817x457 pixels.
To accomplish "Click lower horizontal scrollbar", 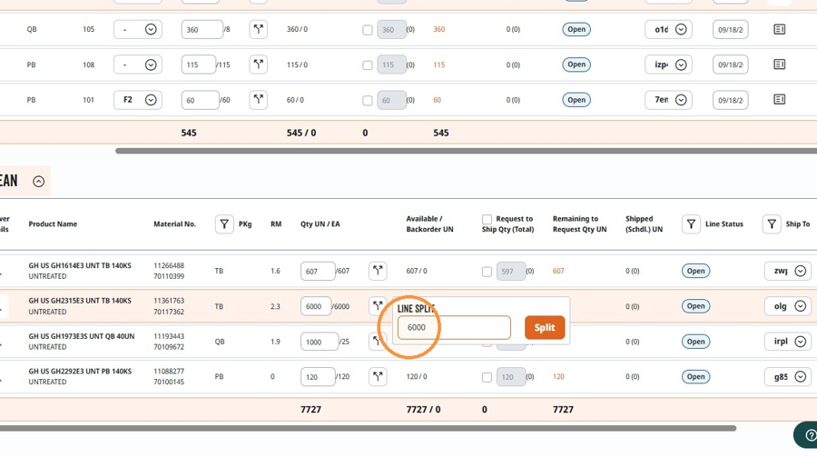I will (x=368, y=428).
